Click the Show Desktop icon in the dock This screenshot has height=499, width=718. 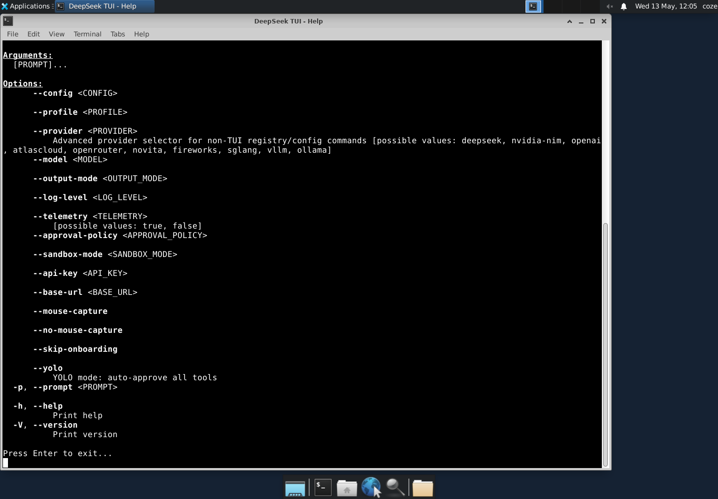coord(295,488)
